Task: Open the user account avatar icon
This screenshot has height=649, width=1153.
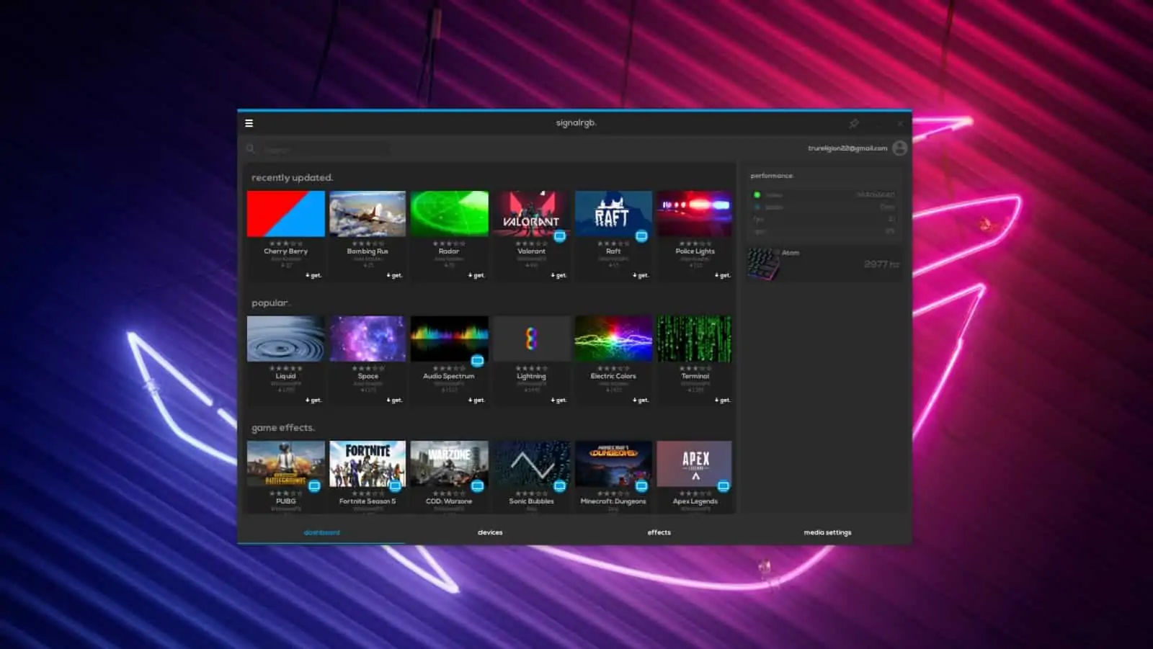Action: pos(899,148)
